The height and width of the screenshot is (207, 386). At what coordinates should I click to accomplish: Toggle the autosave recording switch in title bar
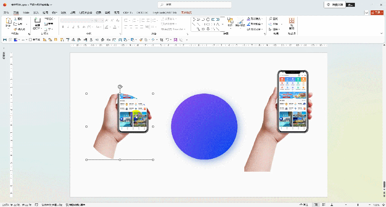[350, 5]
